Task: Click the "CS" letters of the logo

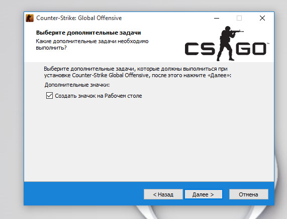Action: (x=200, y=49)
